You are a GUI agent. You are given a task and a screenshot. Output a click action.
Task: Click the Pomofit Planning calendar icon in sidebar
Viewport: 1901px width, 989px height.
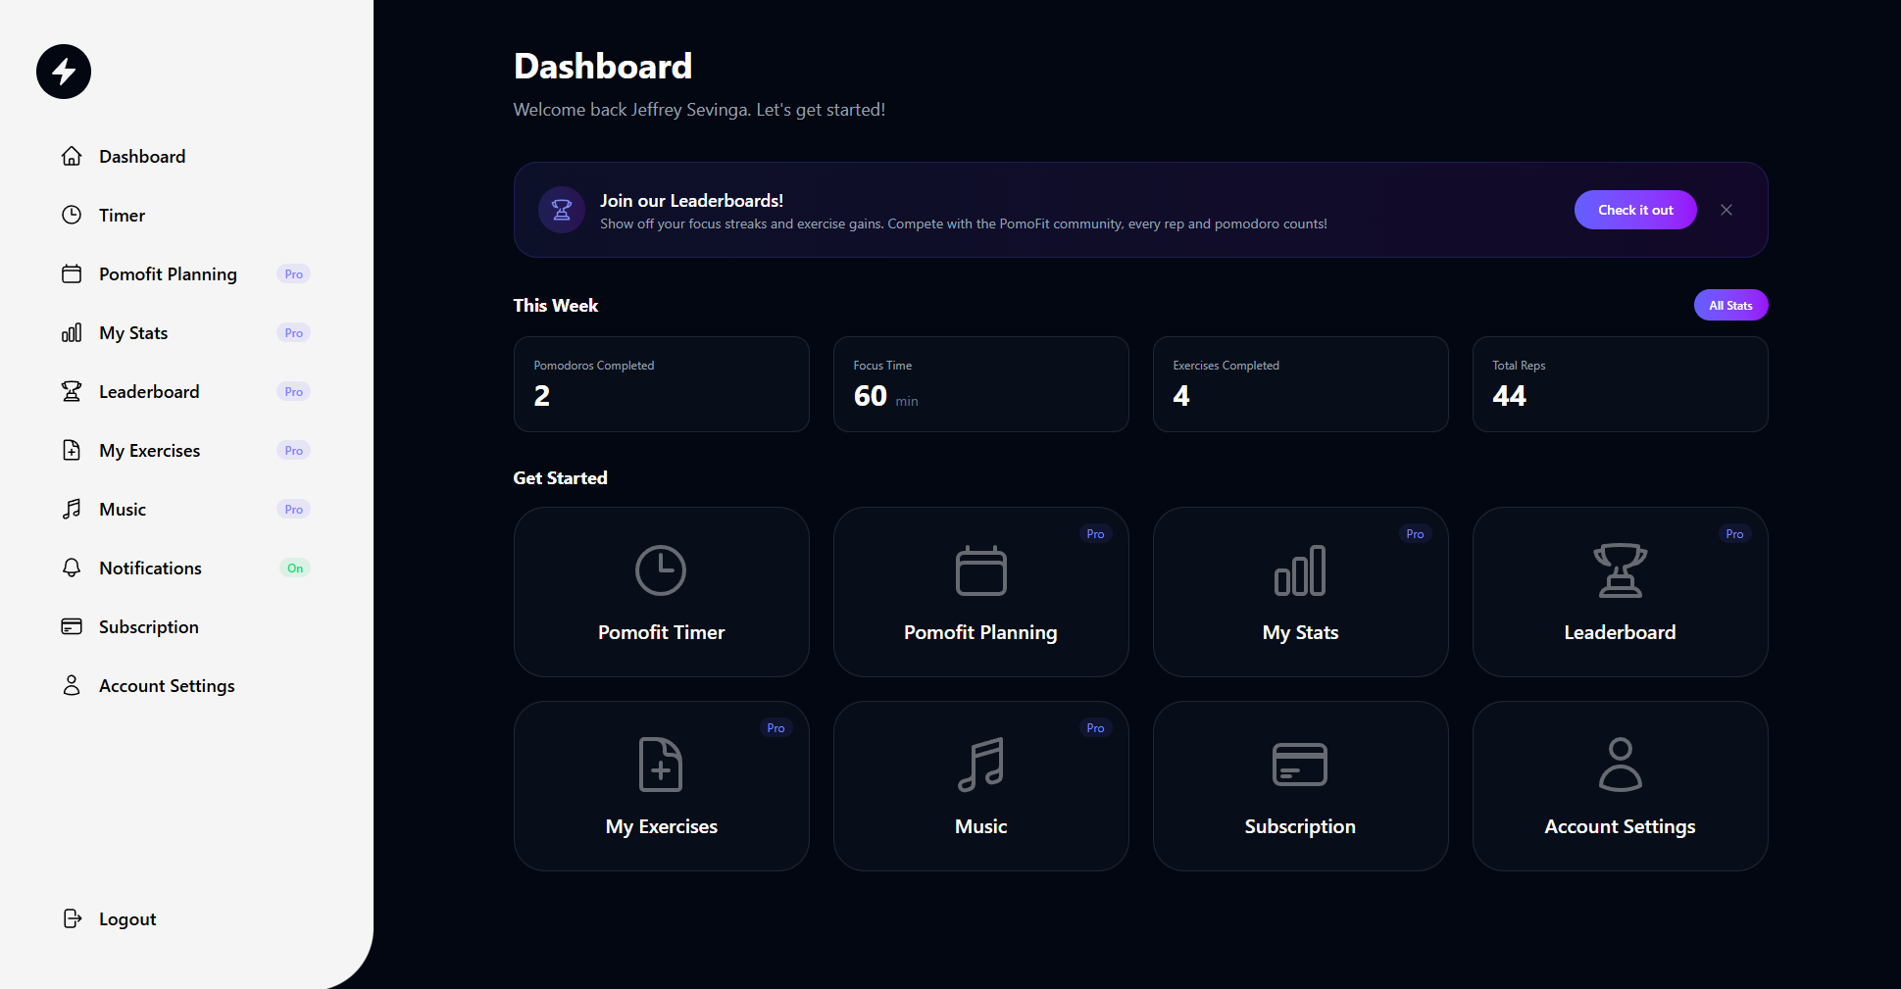tap(72, 273)
